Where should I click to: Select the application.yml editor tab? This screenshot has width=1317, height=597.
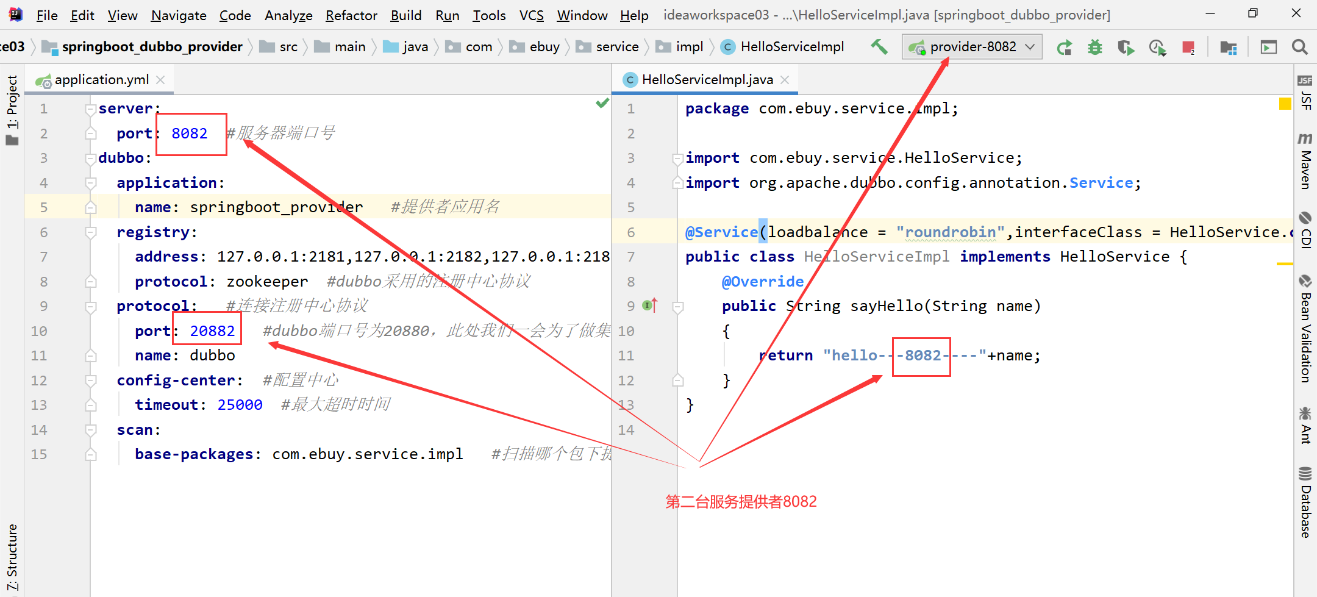(101, 80)
